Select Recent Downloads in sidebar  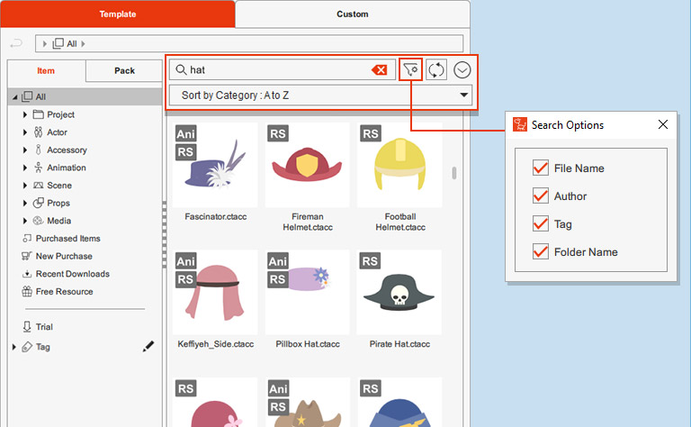click(72, 274)
